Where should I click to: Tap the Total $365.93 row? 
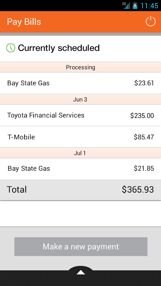point(80,190)
